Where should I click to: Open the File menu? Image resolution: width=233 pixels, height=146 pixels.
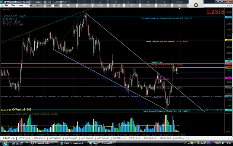[6, 6]
